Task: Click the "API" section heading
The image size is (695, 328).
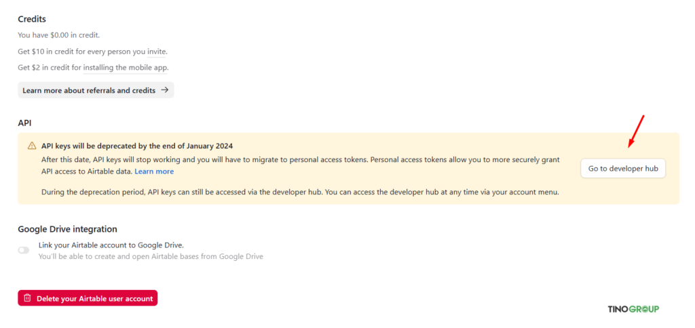Action: pyautogui.click(x=25, y=123)
